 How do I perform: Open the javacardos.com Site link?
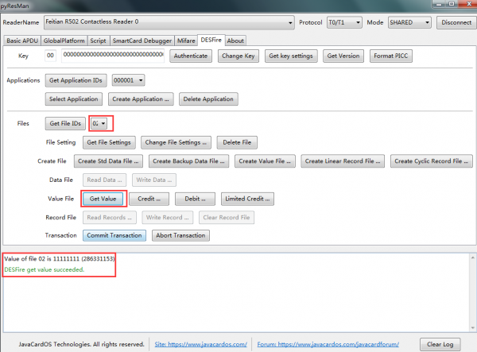coord(201,345)
